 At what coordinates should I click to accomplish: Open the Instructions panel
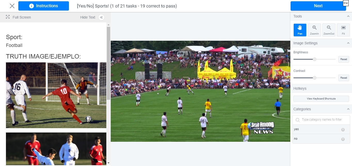44,6
